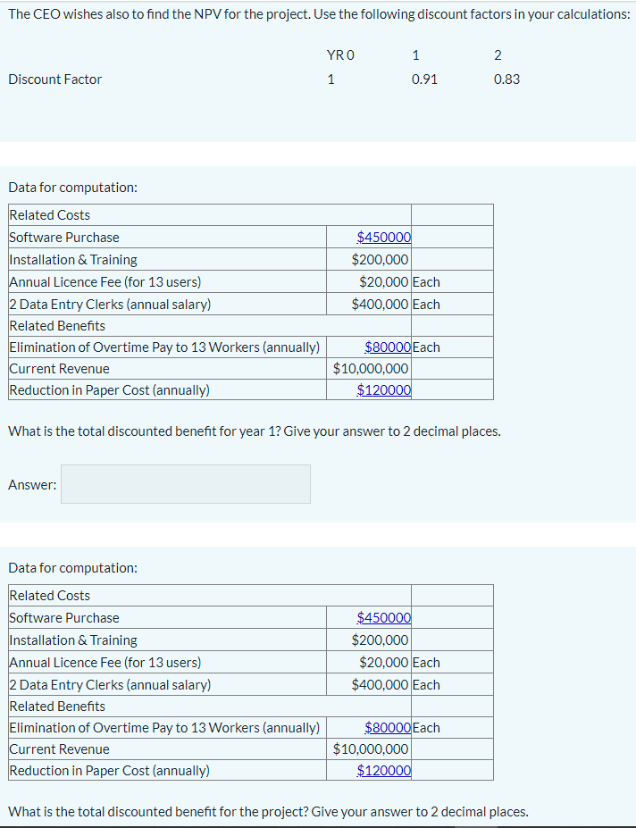This screenshot has width=636, height=828.
Task: Select 'Annual Licence Fee' row in second table
Action: tap(105, 662)
